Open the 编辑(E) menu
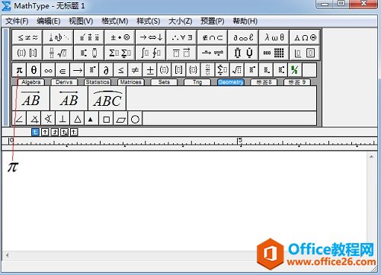 coord(49,21)
